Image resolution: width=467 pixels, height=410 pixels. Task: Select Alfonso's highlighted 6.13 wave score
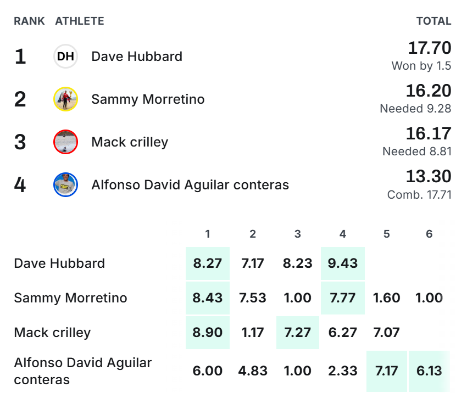[429, 371]
